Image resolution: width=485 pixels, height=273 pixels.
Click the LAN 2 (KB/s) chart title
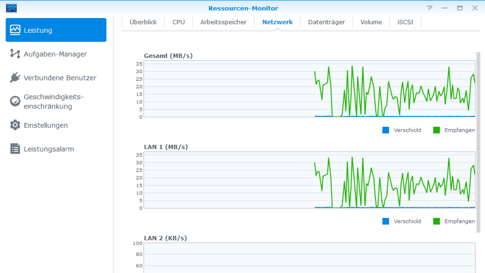click(x=166, y=238)
